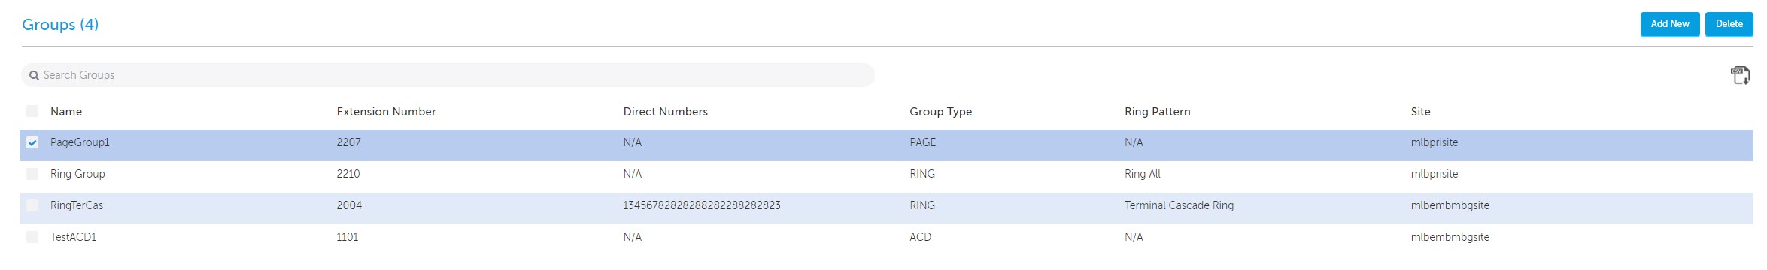The width and height of the screenshot is (1767, 270).
Task: Uncheck the PageGroup1 row checkbox
Action: [x=32, y=142]
